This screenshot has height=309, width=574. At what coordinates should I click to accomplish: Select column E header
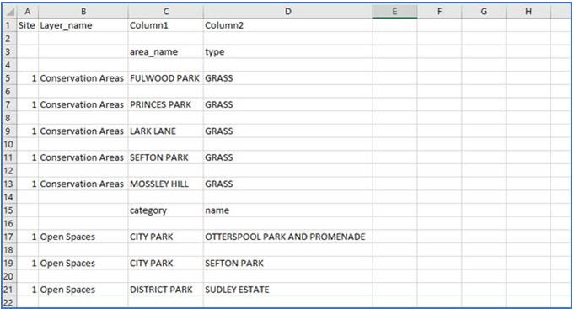click(x=394, y=12)
